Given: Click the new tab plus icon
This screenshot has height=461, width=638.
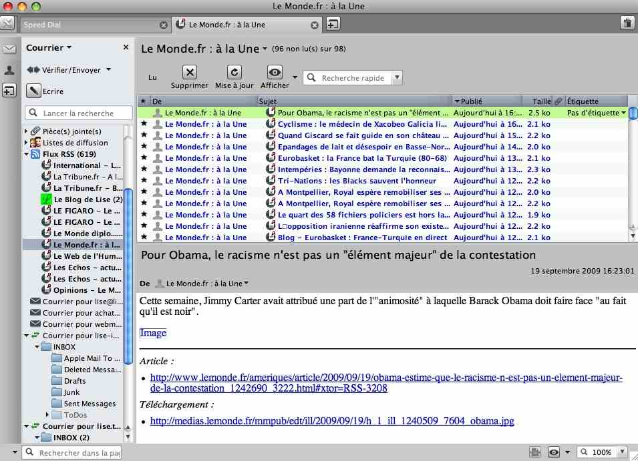Looking at the screenshot, I should coord(333,25).
